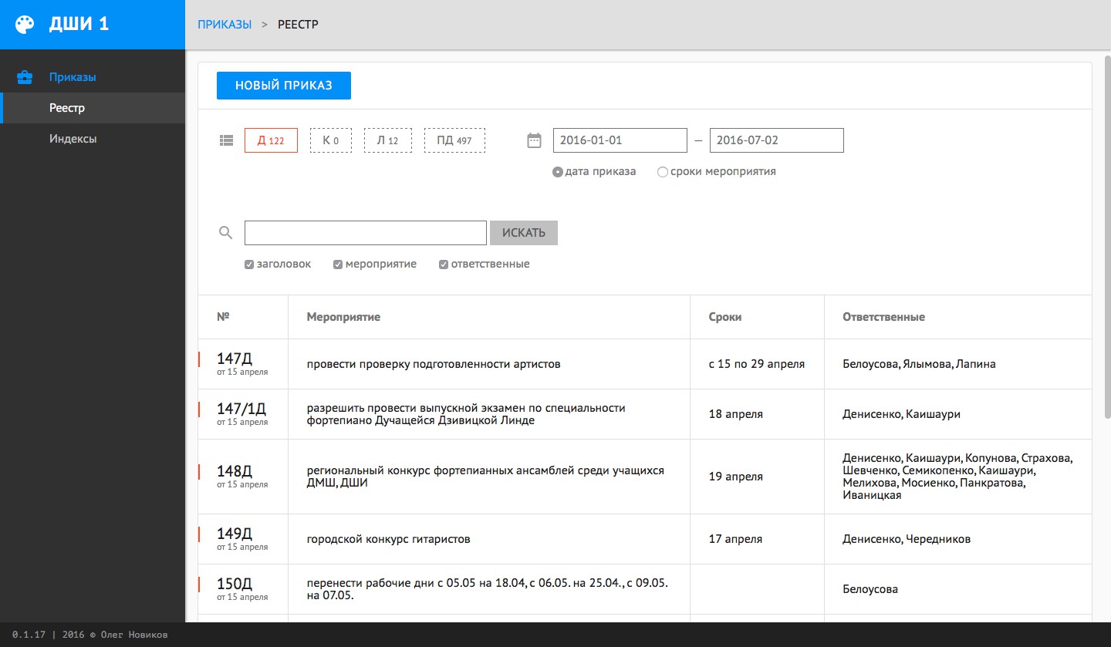
Task: Click the start date field 2016-01-01
Action: click(x=620, y=140)
